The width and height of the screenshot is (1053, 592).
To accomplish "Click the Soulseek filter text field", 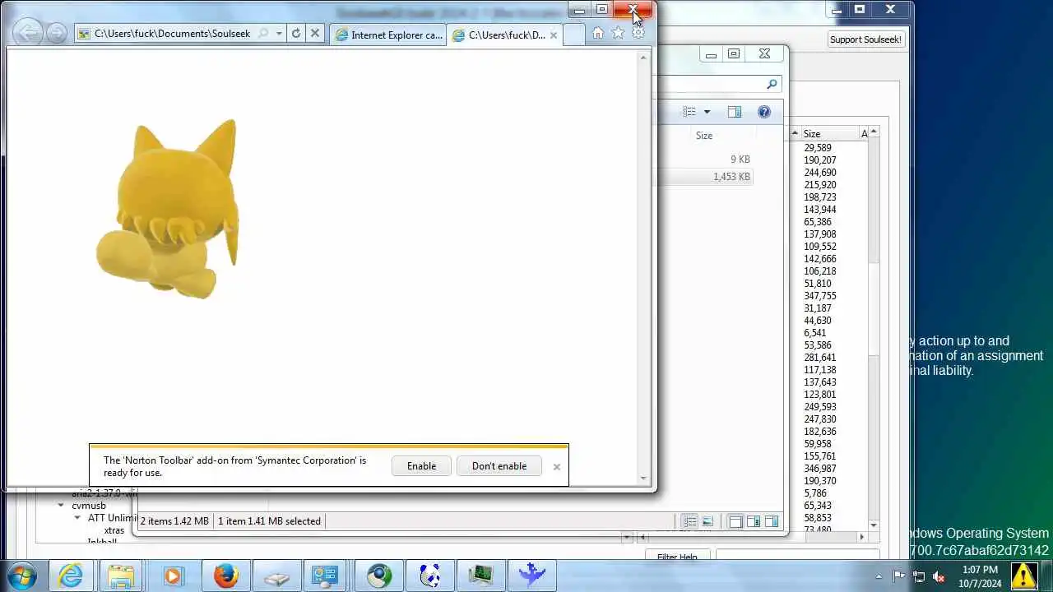I will point(797,555).
